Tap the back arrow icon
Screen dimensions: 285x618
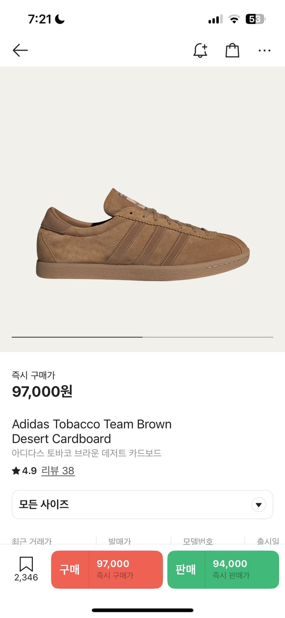[x=20, y=50]
